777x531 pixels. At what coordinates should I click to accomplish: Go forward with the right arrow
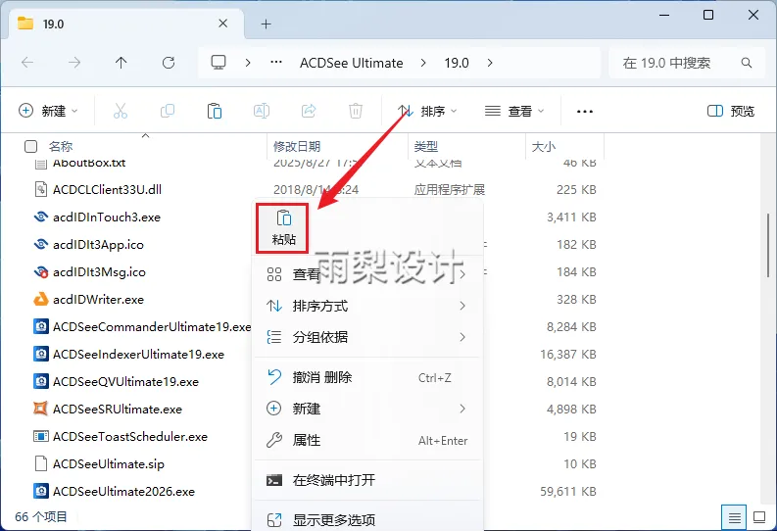click(x=74, y=63)
